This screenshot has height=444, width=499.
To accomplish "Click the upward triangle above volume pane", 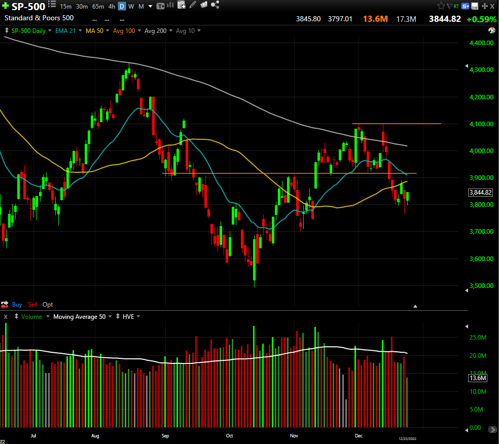I will tap(415, 306).
